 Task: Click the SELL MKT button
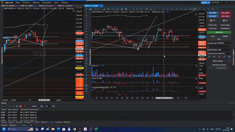coord(225,13)
